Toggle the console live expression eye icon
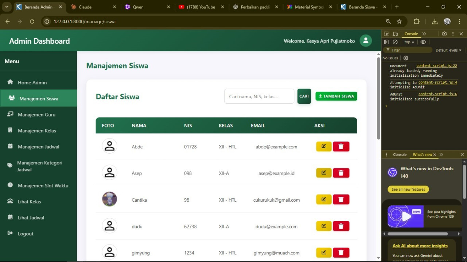This screenshot has width=467, height=262. (x=423, y=42)
